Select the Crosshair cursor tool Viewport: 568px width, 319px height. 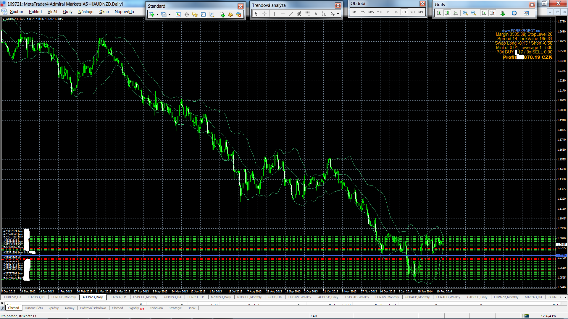[x=264, y=14]
